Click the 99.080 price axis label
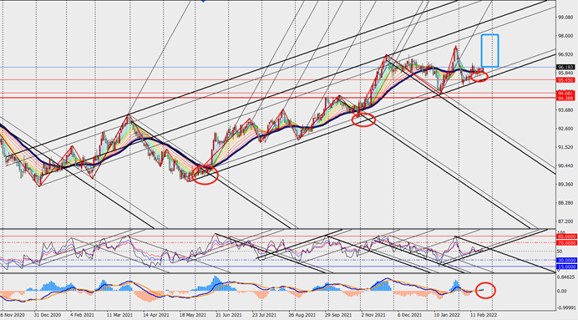 pyautogui.click(x=565, y=18)
